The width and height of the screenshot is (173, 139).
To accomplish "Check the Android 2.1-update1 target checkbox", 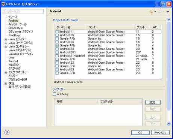I will (57, 56).
